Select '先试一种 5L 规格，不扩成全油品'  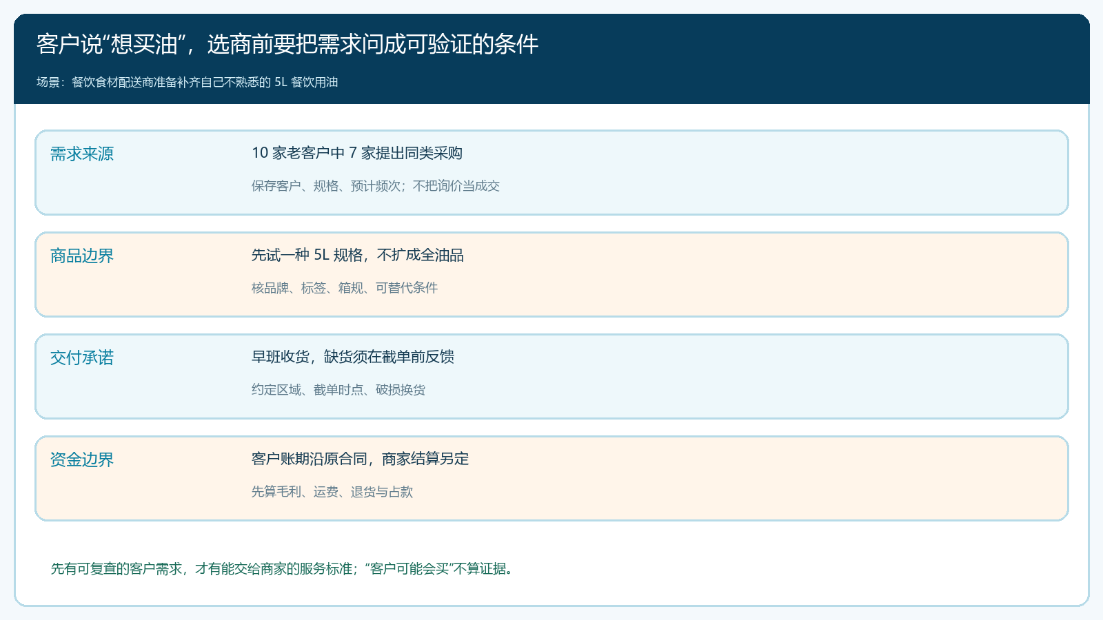point(358,255)
